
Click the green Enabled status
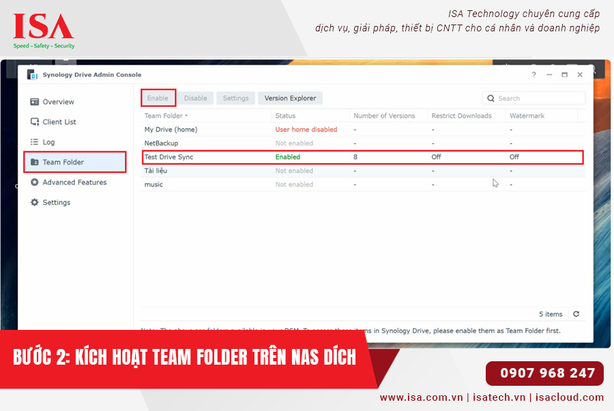[x=288, y=157]
